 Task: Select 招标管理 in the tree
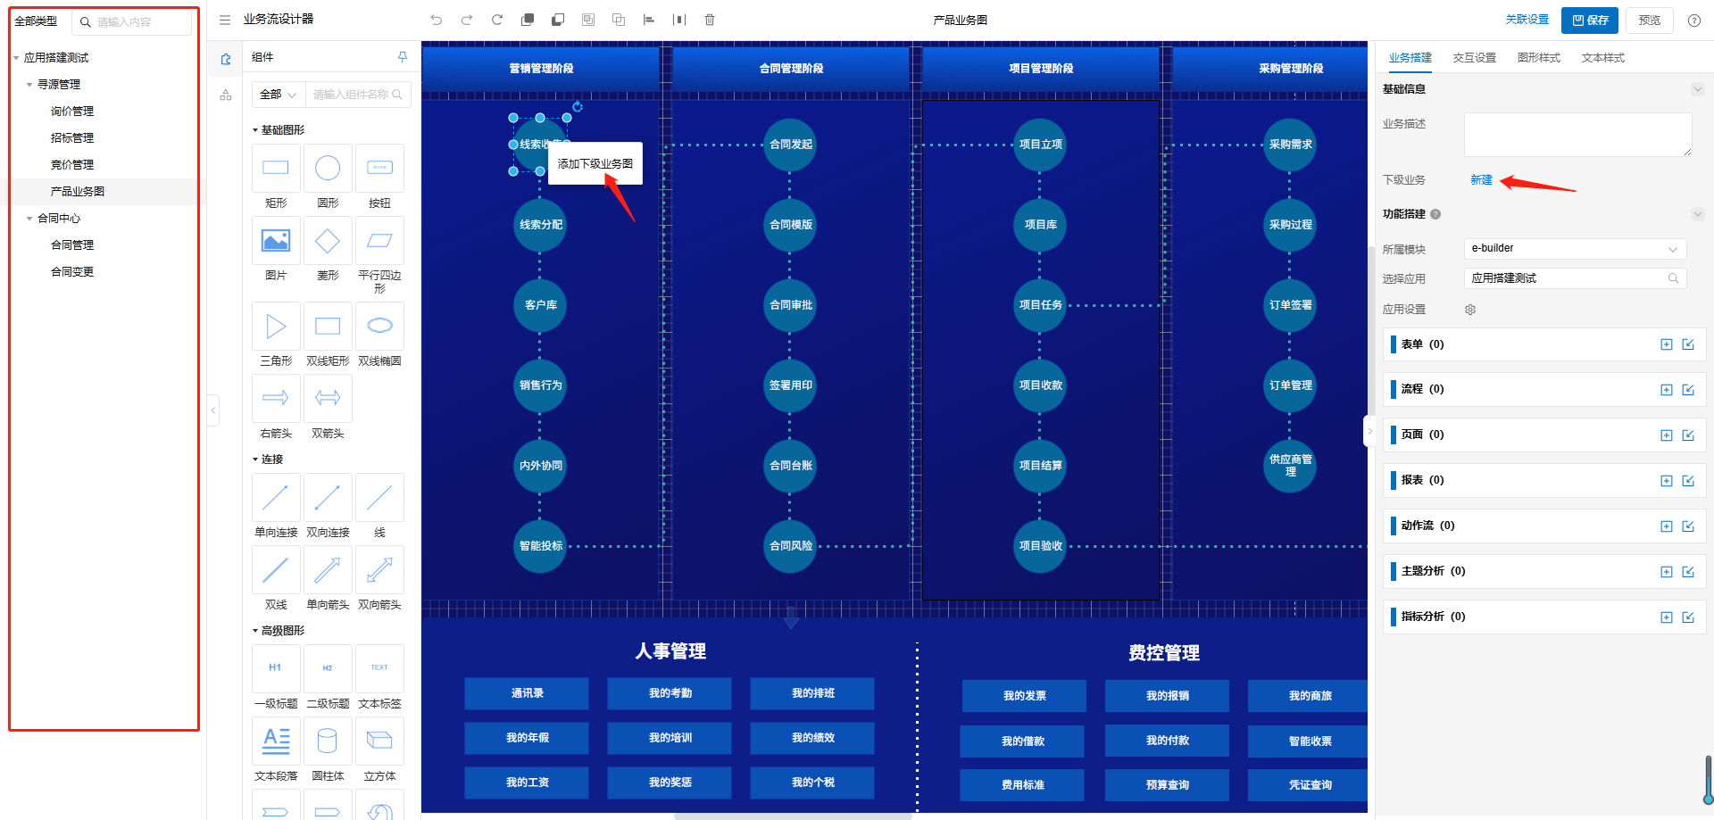click(72, 138)
